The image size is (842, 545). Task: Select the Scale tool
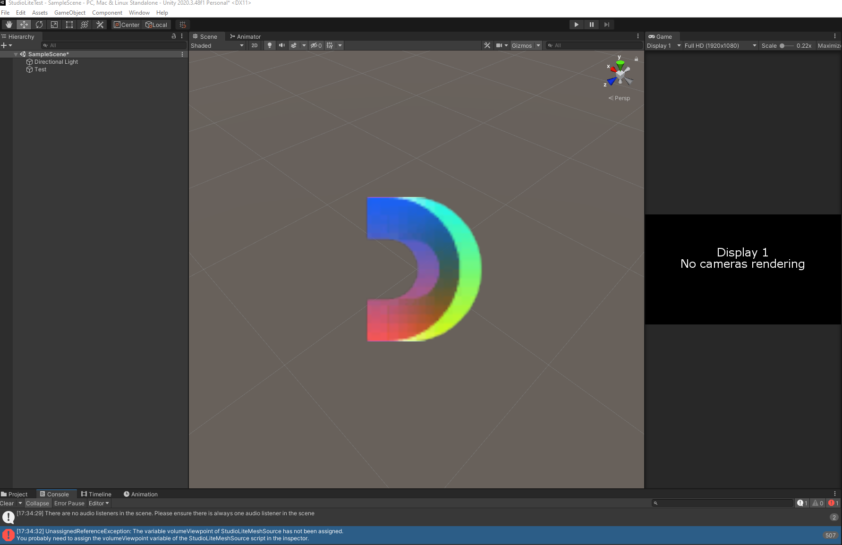(54, 25)
